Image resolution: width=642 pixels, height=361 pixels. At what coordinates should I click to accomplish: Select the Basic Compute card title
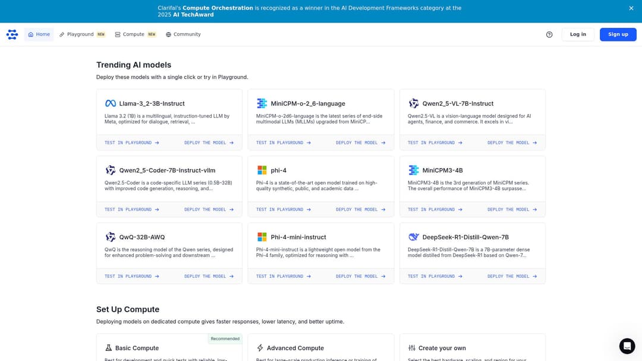click(x=137, y=348)
